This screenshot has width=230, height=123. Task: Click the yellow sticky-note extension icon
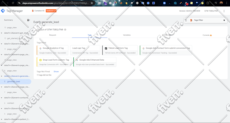(x=191, y=3)
